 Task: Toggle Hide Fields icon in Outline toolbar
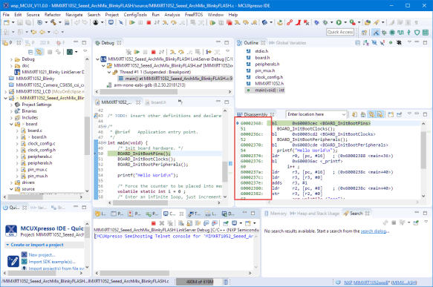[x=374, y=43]
